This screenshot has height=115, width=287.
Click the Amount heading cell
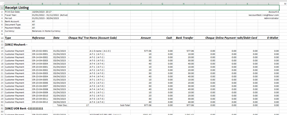[141, 38]
